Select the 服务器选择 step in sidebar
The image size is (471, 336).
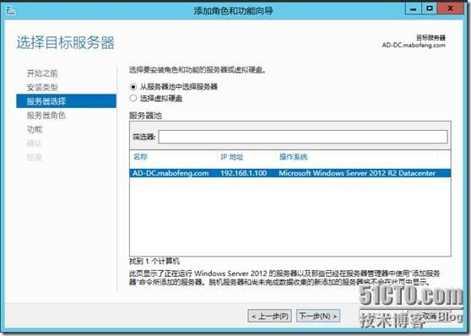coord(66,101)
